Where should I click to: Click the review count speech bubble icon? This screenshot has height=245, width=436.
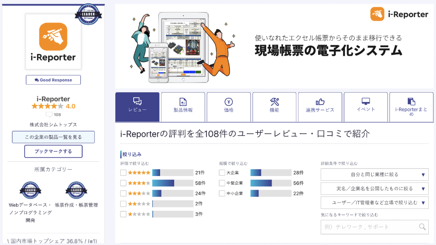49,114
